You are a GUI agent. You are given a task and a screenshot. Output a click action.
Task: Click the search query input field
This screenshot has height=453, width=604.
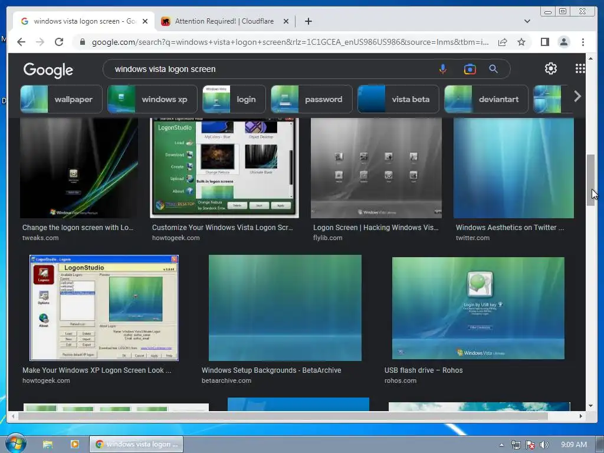270,69
